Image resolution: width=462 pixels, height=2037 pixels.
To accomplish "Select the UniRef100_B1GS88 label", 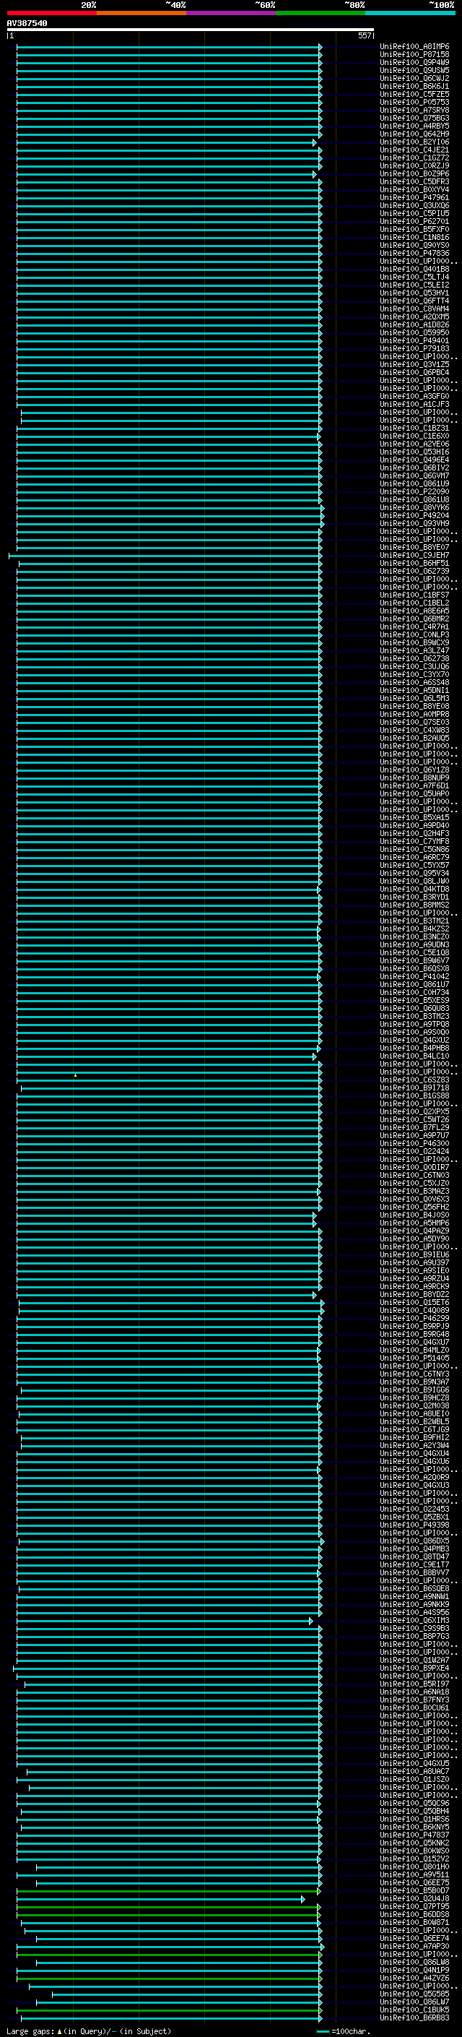I will point(414,1096).
